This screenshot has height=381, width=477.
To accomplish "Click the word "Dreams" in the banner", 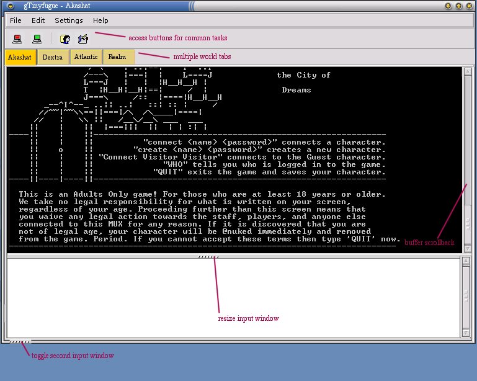I will pos(296,90).
